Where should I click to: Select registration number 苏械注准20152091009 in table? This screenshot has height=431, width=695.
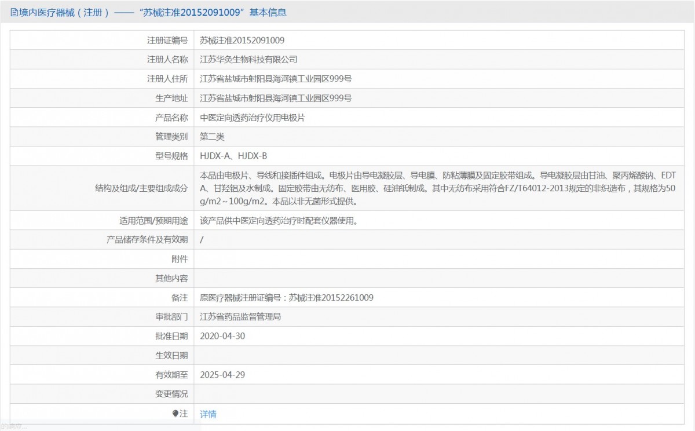point(242,41)
